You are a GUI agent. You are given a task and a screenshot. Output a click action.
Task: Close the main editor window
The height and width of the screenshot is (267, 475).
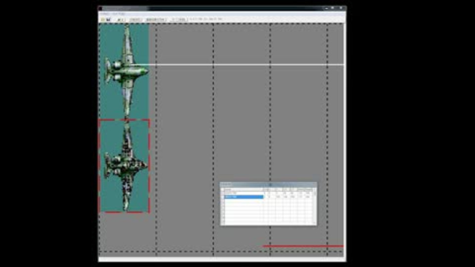tap(341, 8)
